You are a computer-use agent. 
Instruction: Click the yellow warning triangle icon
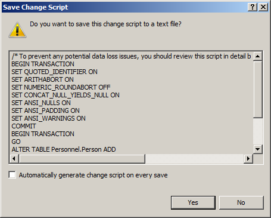click(x=17, y=30)
